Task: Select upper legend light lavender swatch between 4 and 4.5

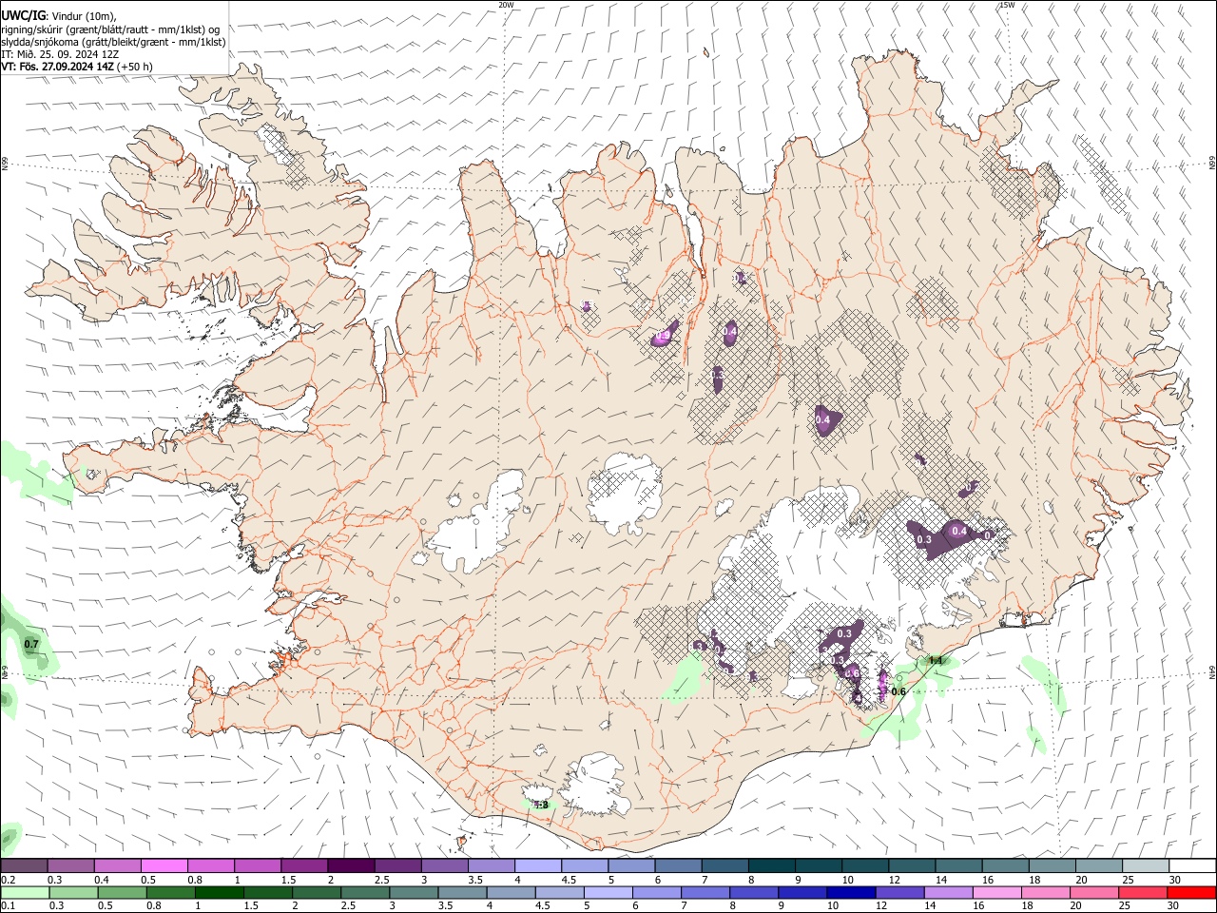Action: click(x=537, y=865)
